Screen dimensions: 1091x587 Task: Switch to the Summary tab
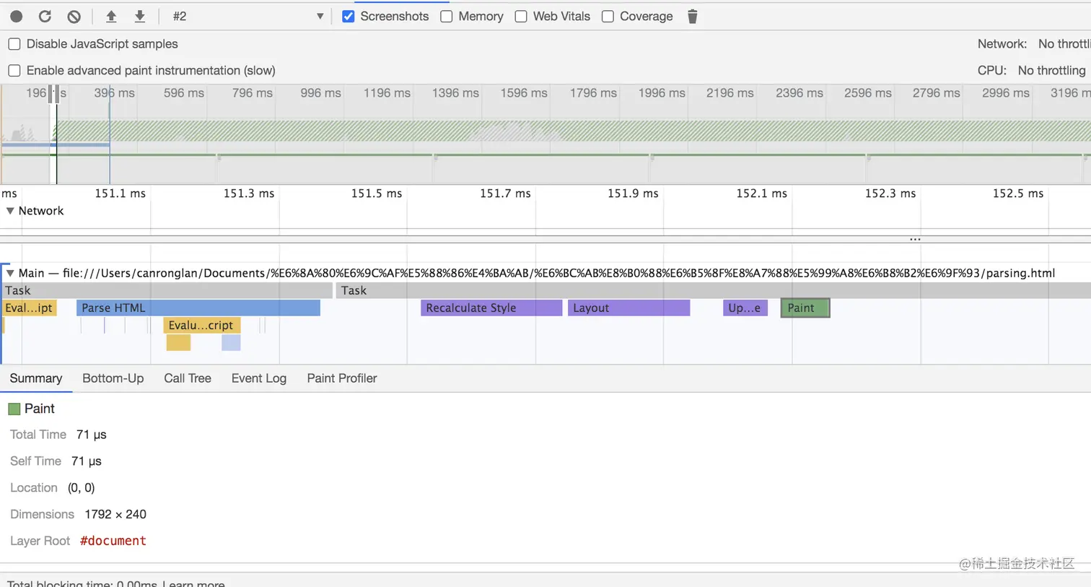click(x=36, y=378)
